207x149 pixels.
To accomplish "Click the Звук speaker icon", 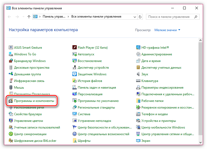I will coord(138,74).
